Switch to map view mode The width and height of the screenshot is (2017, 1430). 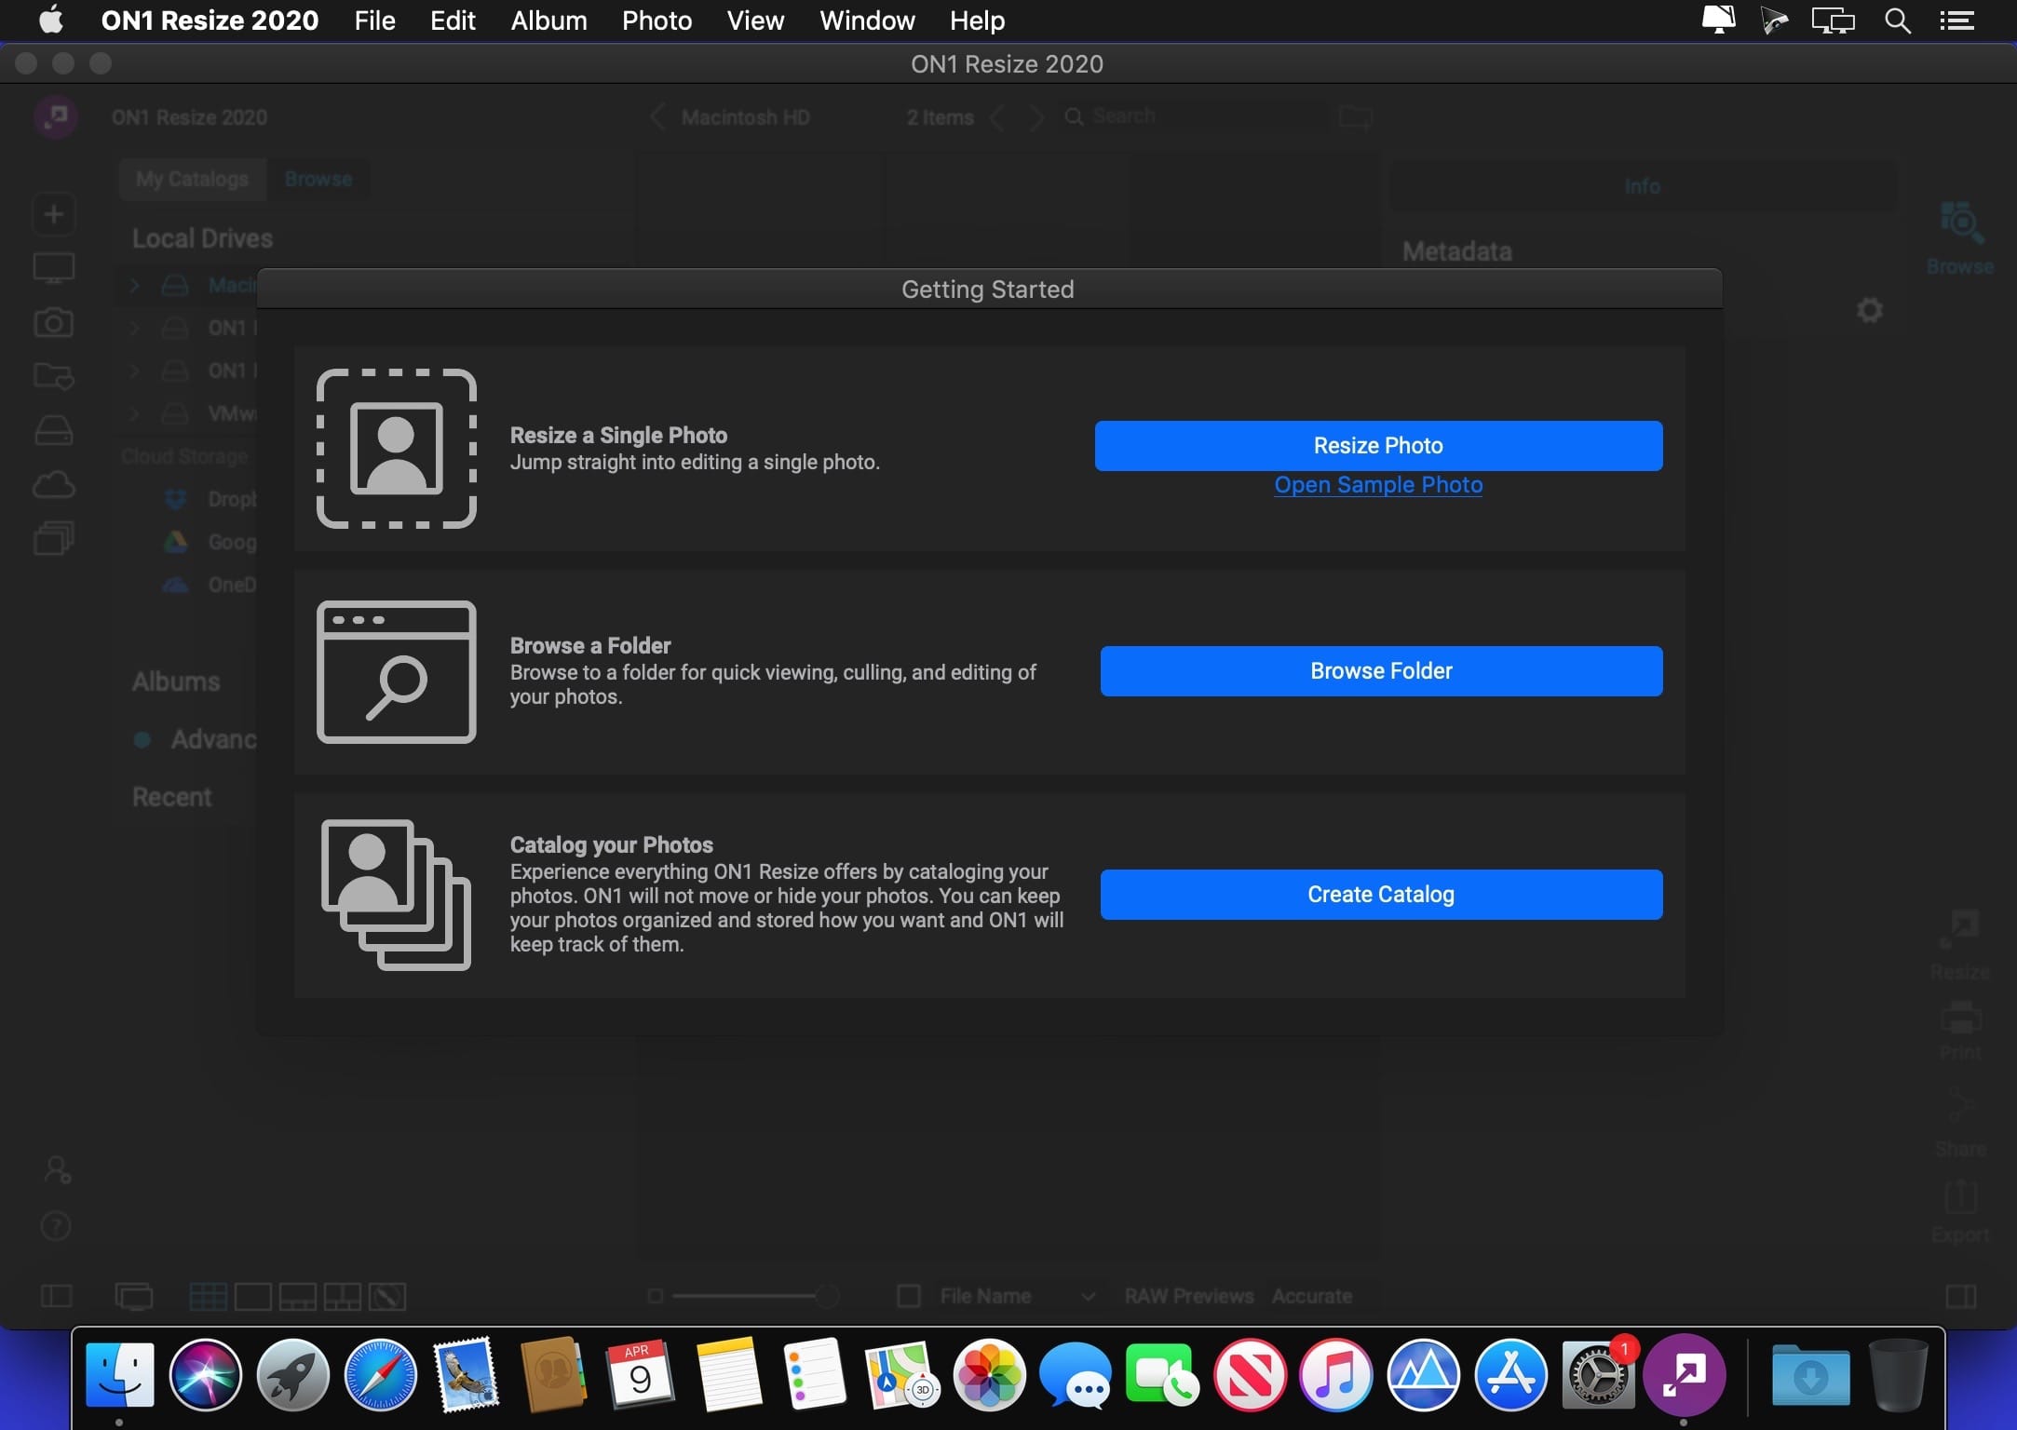(x=386, y=1296)
